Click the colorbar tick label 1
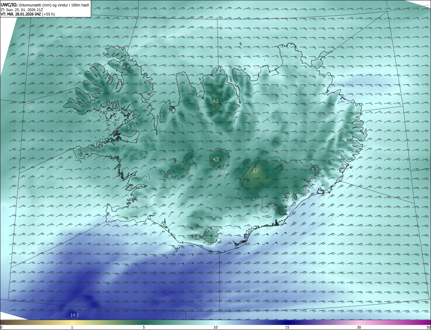 [x=72, y=327]
